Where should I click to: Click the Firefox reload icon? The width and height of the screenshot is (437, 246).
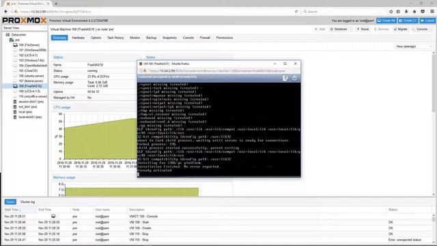point(296,12)
